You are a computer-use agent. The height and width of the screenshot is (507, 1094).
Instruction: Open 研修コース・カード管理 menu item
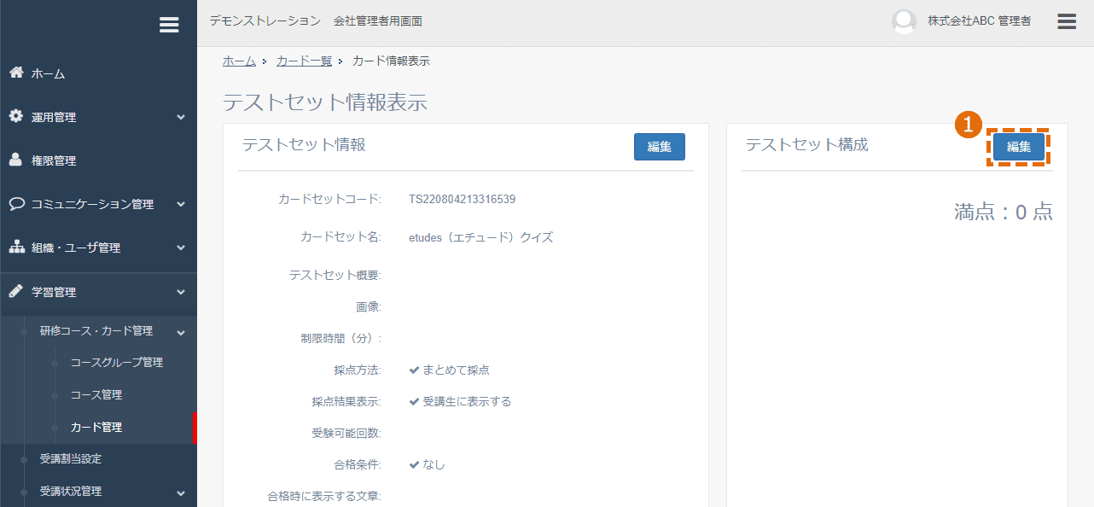[x=96, y=331]
